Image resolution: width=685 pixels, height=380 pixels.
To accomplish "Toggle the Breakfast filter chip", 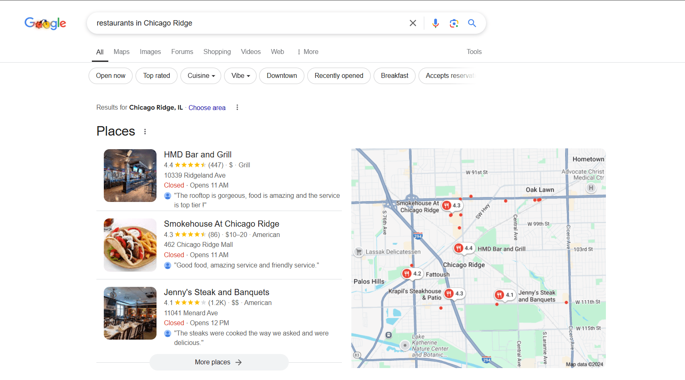I will pos(394,76).
